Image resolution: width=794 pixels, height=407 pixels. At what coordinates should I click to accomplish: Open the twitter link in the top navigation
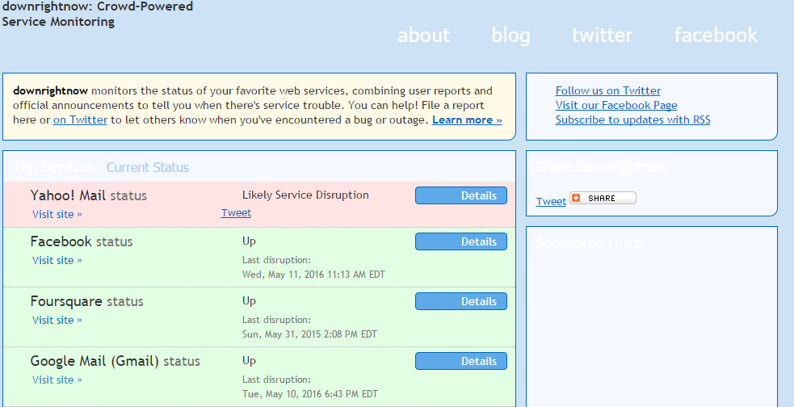pos(602,36)
